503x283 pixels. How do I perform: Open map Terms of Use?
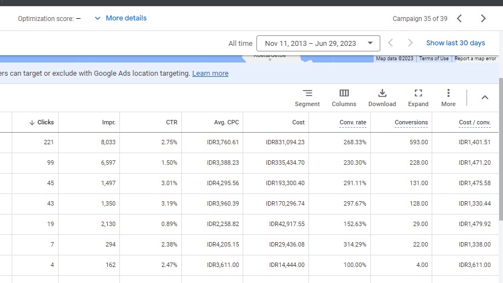(x=434, y=59)
